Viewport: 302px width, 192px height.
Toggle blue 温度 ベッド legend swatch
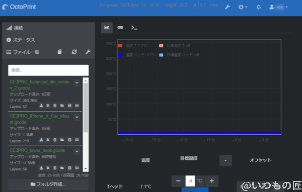pyautogui.click(x=120, y=55)
